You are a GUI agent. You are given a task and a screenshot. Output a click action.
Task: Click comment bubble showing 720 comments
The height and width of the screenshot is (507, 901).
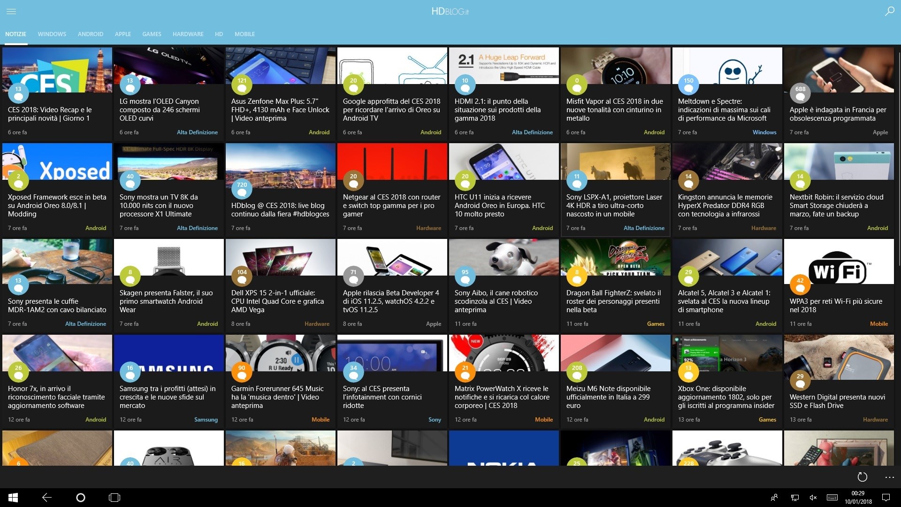pyautogui.click(x=242, y=189)
